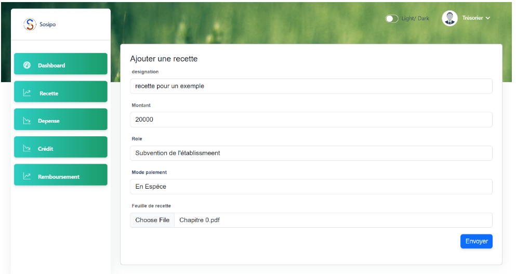516x274 pixels.
Task: Focus the designation input field
Action: pyautogui.click(x=311, y=86)
